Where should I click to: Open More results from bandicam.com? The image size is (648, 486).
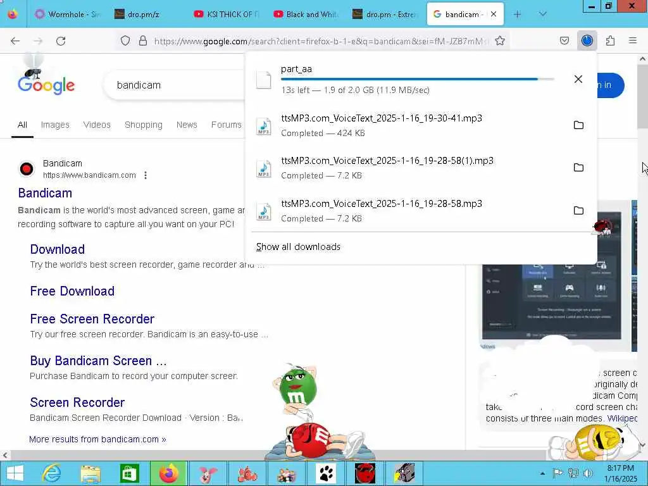point(97,439)
